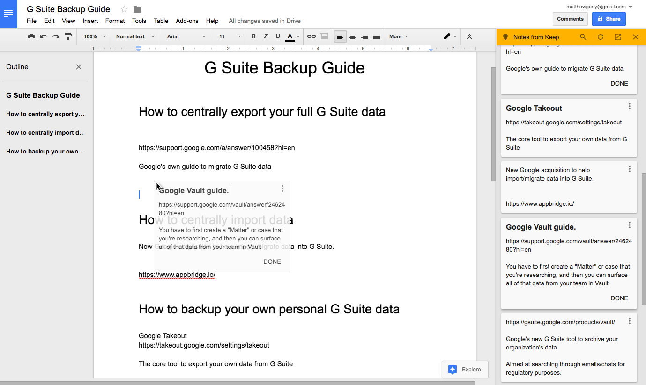The width and height of the screenshot is (646, 385).
Task: Open the Tools menu
Action: pos(139,21)
